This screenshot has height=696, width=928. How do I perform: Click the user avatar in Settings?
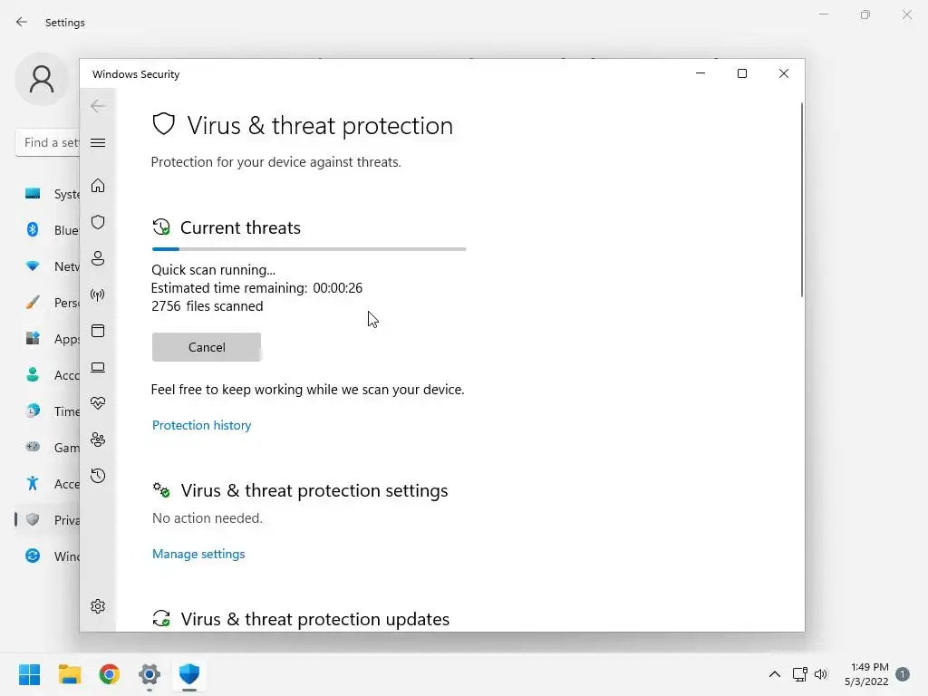coord(42,79)
